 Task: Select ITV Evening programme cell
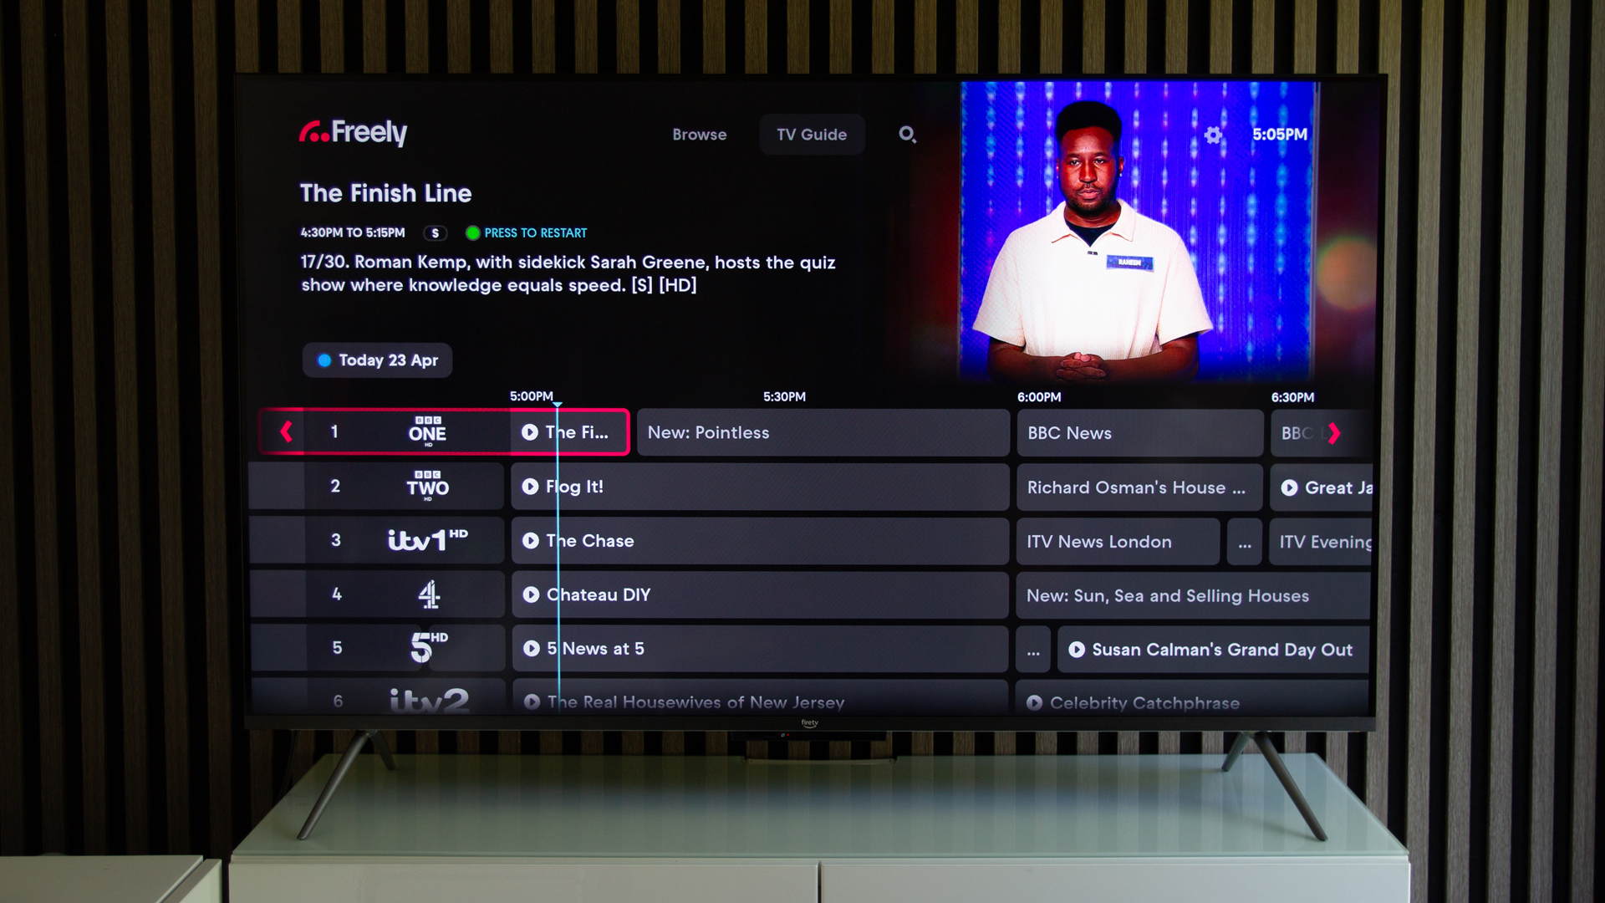[x=1321, y=542]
